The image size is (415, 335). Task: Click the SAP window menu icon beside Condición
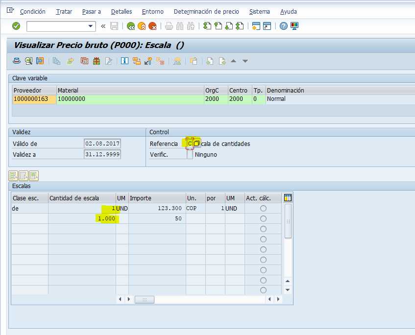tap(10, 10)
